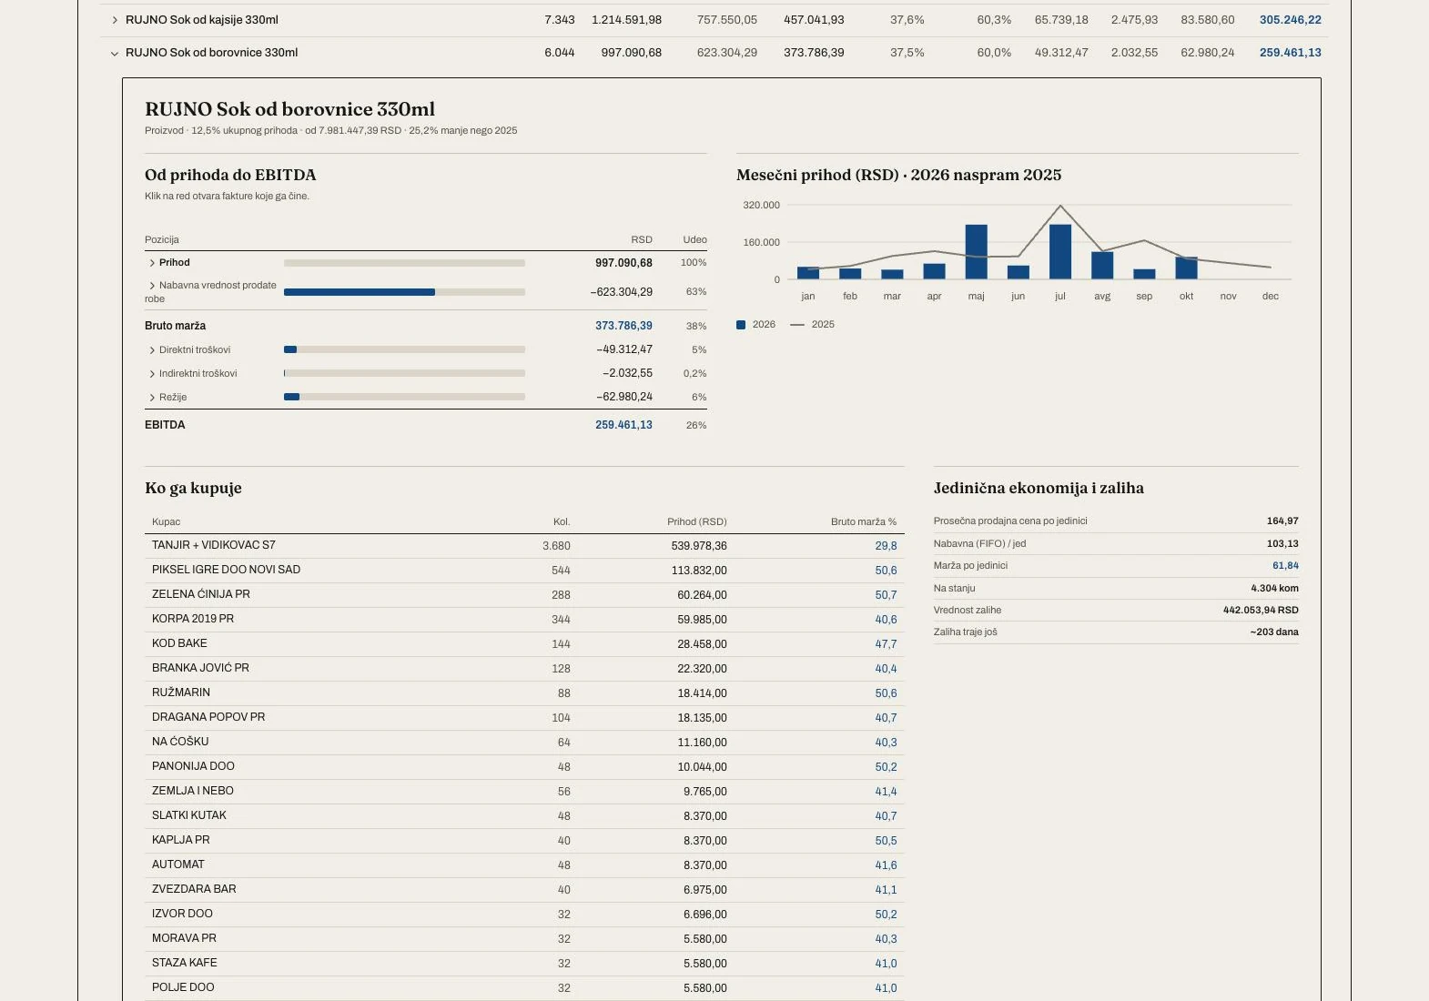Click the Prihod (RSD) column header

click(697, 522)
